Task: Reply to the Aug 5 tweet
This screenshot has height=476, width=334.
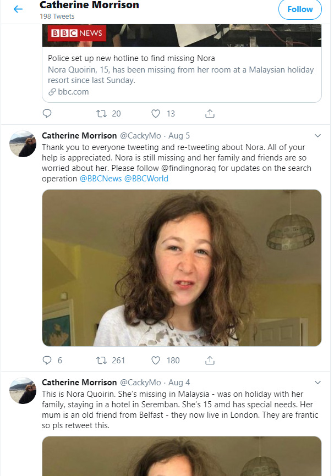Action: (x=47, y=361)
